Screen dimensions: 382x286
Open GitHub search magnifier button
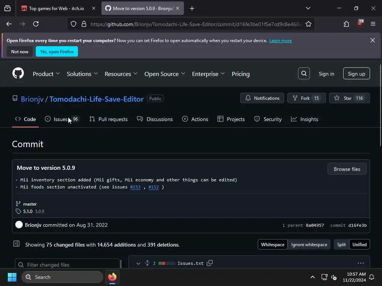(304, 73)
